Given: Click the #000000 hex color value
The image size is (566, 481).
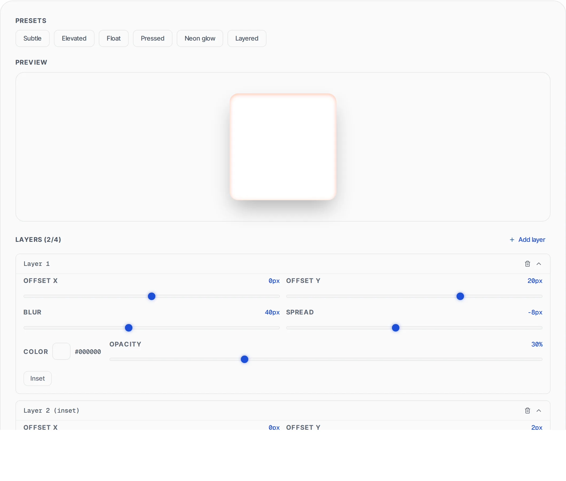Looking at the screenshot, I should [88, 352].
